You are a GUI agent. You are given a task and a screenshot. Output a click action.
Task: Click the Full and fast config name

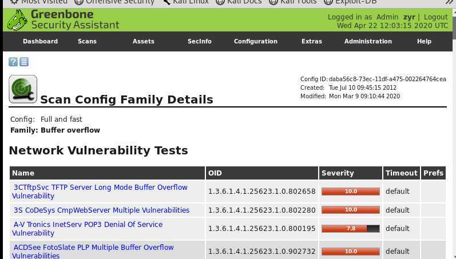coord(61,119)
